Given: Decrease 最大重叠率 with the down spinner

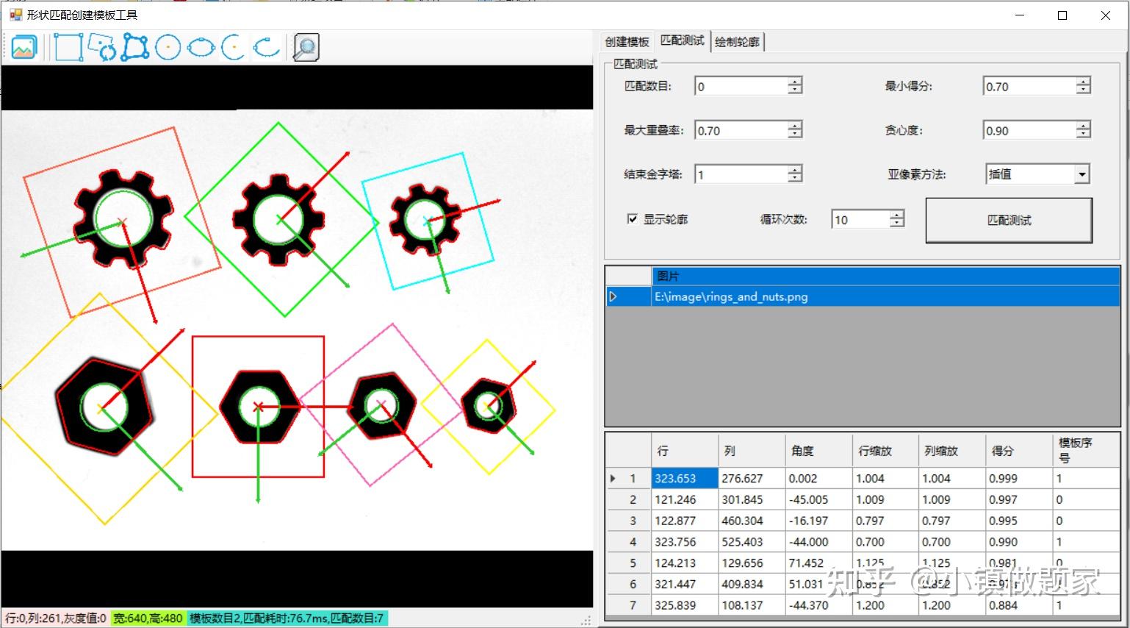Looking at the screenshot, I should (x=794, y=134).
